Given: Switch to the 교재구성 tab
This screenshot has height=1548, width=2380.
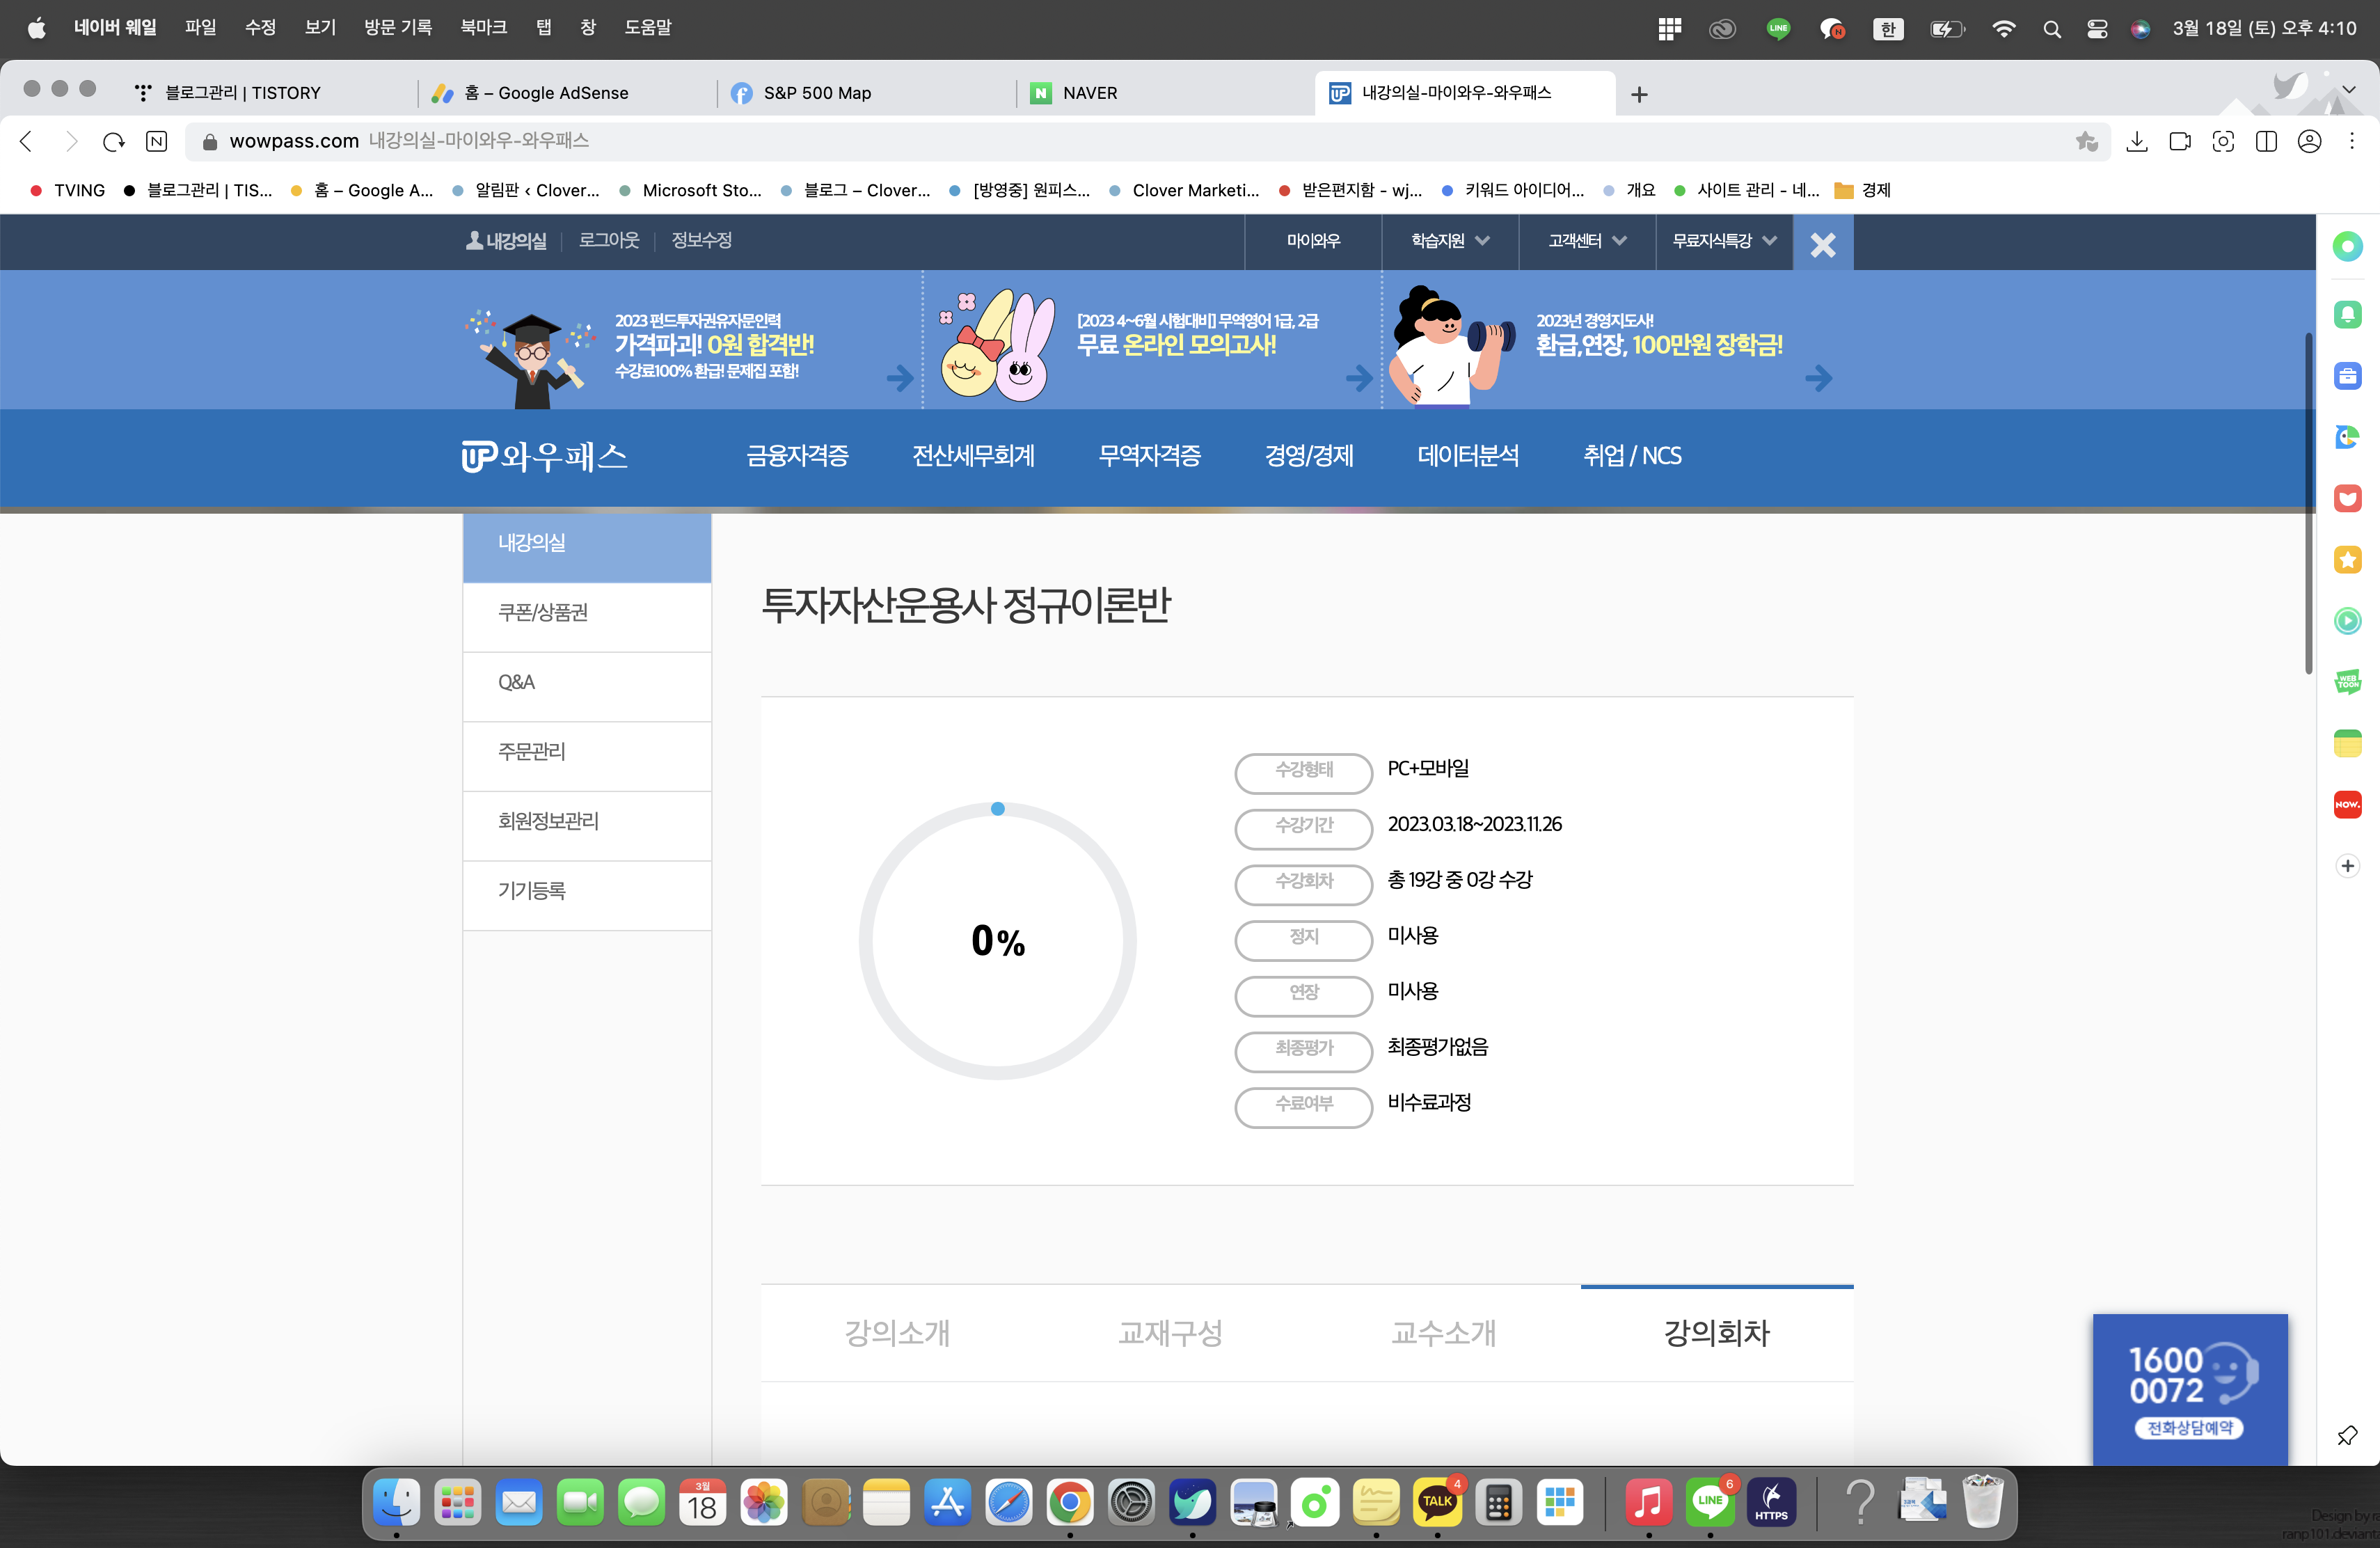Looking at the screenshot, I should point(1170,1333).
